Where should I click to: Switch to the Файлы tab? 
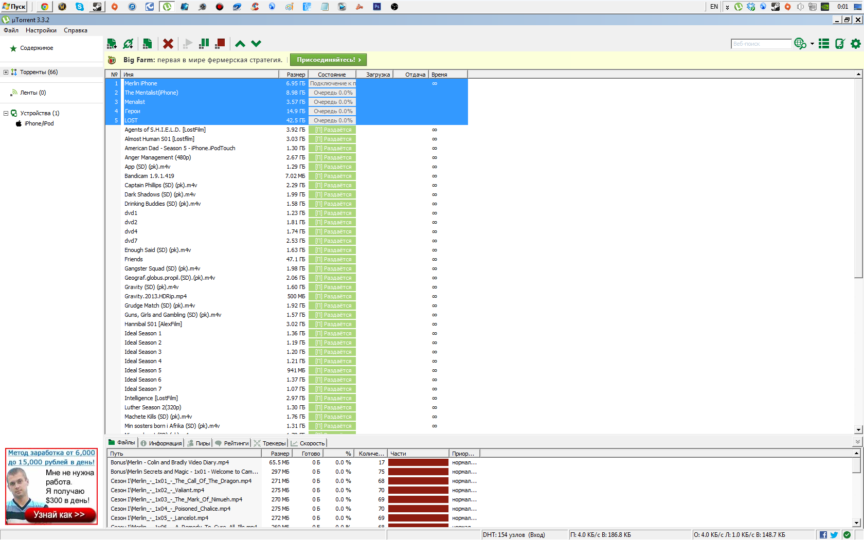coord(121,443)
